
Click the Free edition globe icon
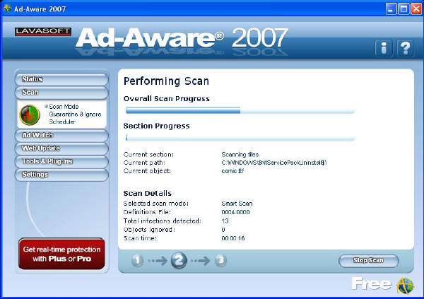pos(406,286)
